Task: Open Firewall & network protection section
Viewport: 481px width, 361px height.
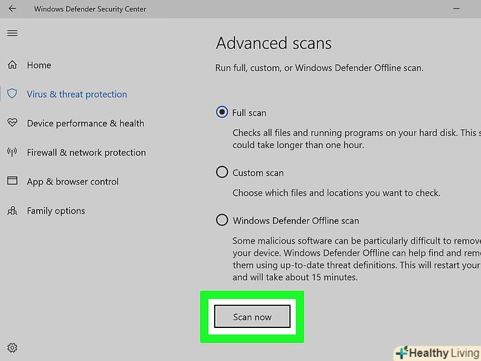Action: (x=86, y=153)
